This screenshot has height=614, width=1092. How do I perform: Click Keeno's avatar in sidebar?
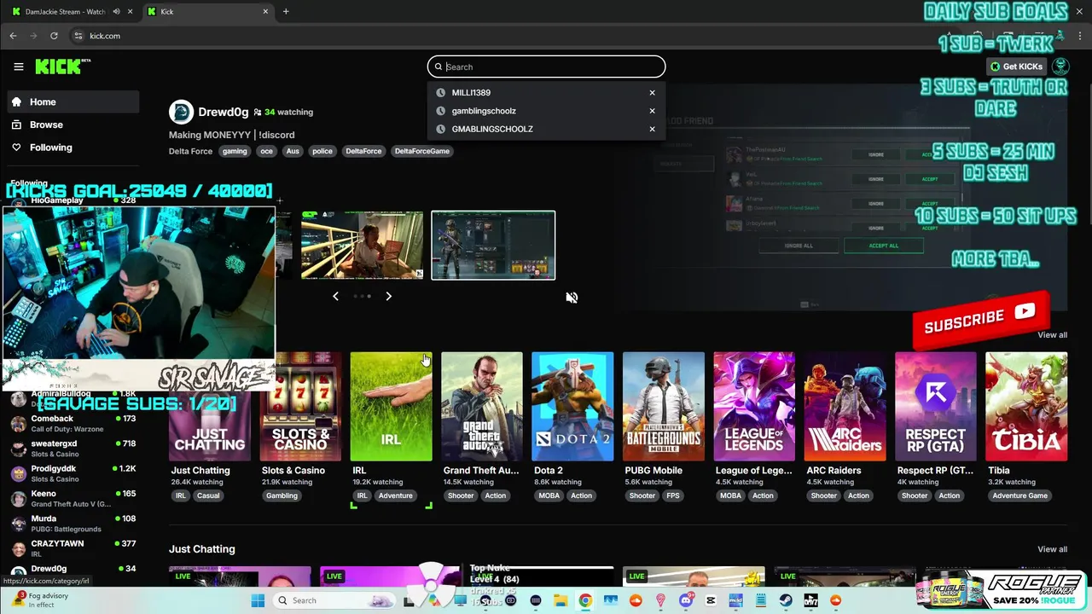pos(18,499)
